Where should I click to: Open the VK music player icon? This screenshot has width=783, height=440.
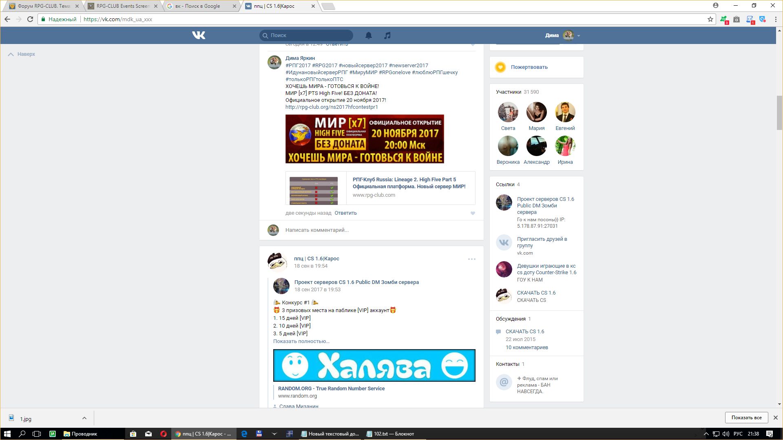[387, 35]
